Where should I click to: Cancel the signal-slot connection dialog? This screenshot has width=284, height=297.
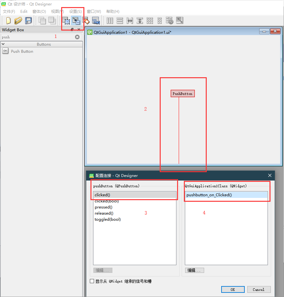(x=259, y=289)
